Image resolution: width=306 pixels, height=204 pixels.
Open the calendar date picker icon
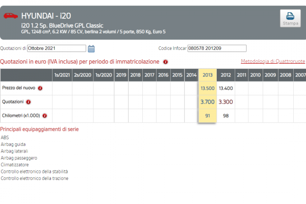pos(91,48)
